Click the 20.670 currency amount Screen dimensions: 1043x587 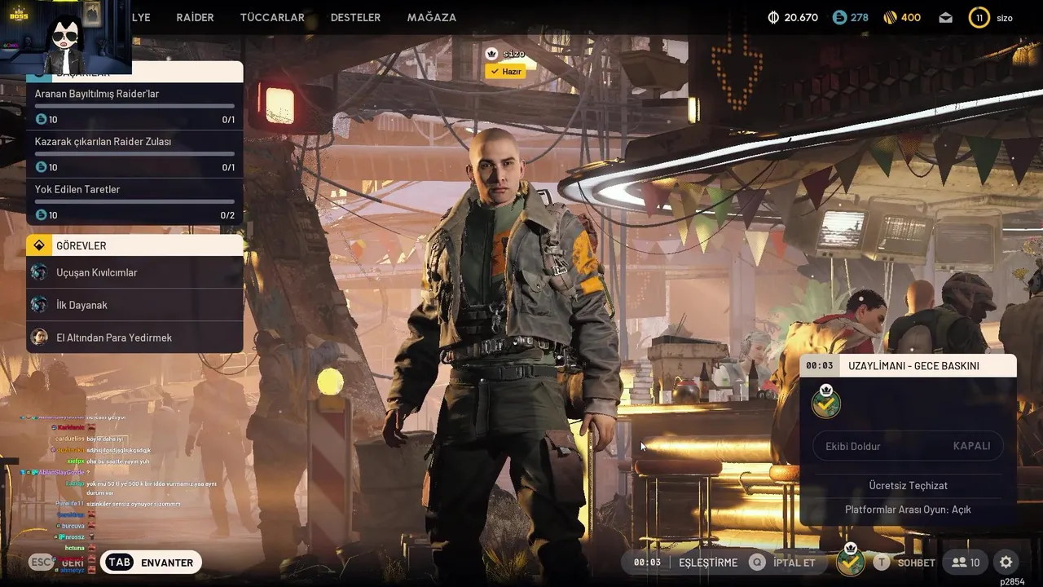801,17
